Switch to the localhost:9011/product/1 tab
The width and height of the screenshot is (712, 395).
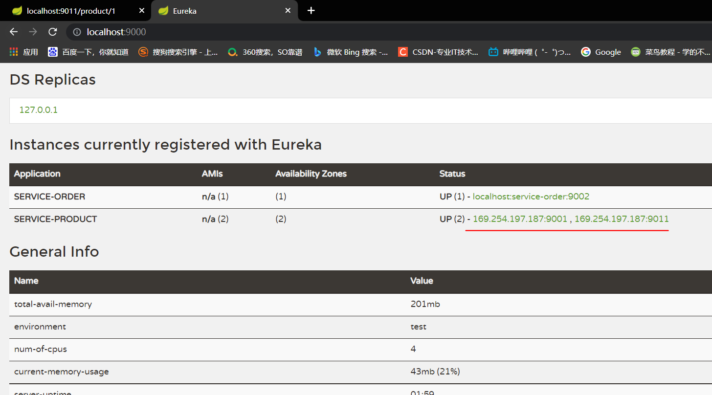pos(76,10)
